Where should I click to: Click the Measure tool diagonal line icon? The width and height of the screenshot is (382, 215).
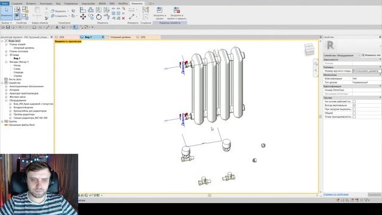[x=131, y=17]
